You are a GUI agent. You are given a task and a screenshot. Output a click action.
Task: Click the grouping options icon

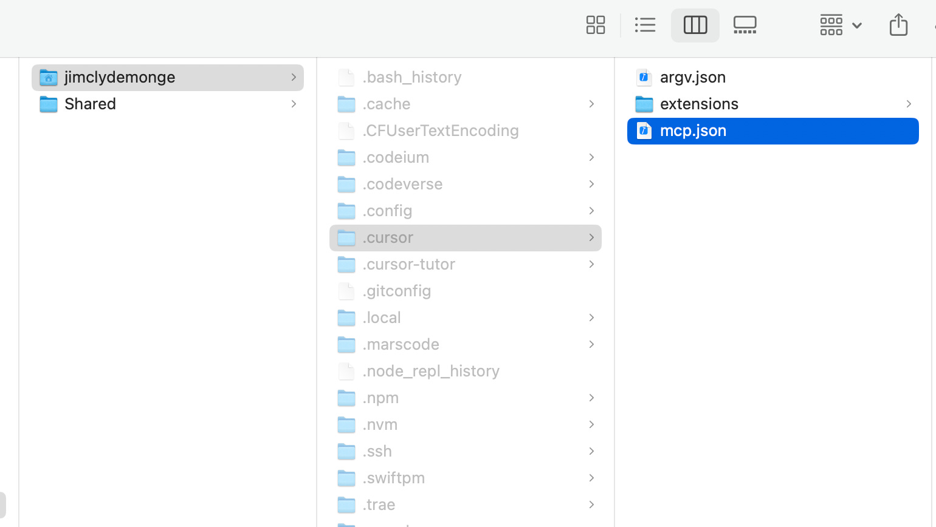pyautogui.click(x=831, y=25)
